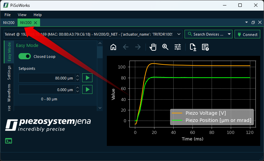Open the console terminal icon

coord(9,141)
